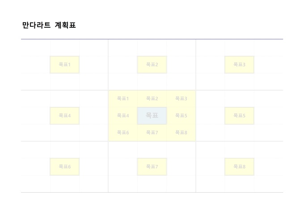304x215 pixels.
Task: Click 목표7 inside the center yellow grid
Action: (x=152, y=133)
